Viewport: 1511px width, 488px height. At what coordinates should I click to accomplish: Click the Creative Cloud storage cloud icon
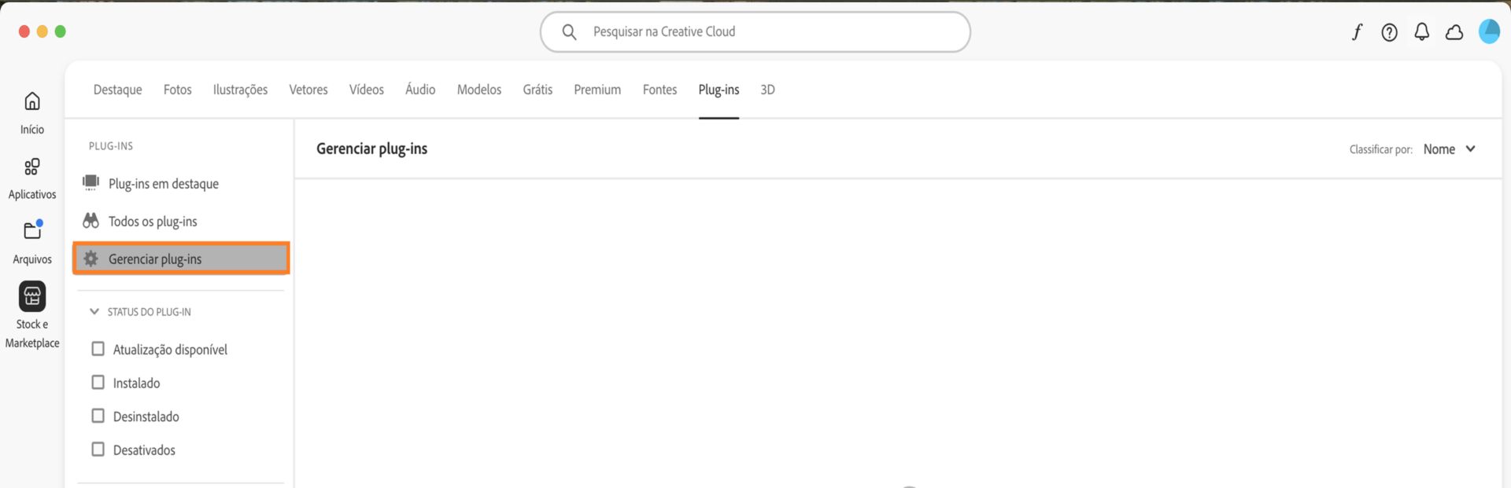(x=1454, y=31)
